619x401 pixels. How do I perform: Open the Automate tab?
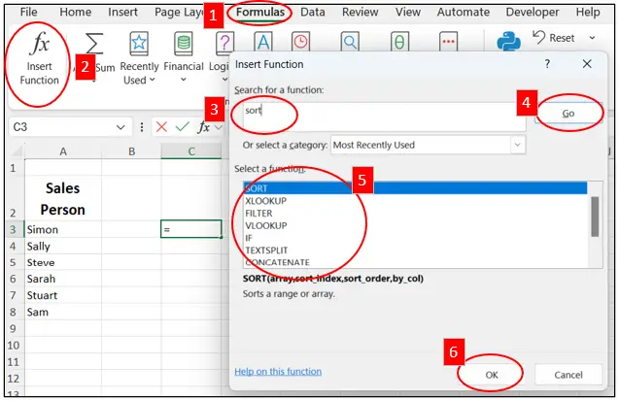(464, 12)
